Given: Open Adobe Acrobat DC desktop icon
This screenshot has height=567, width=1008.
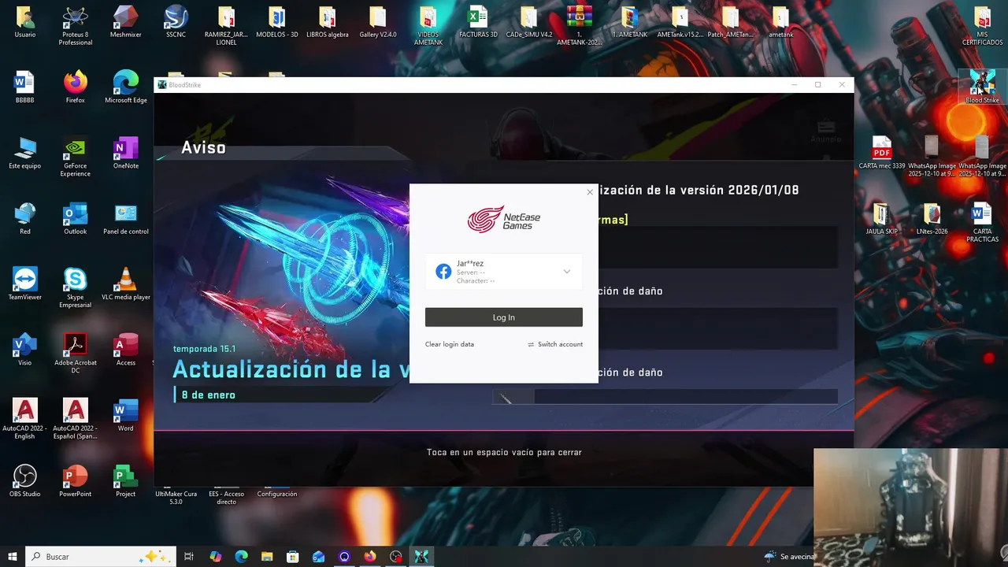Looking at the screenshot, I should coord(76,353).
